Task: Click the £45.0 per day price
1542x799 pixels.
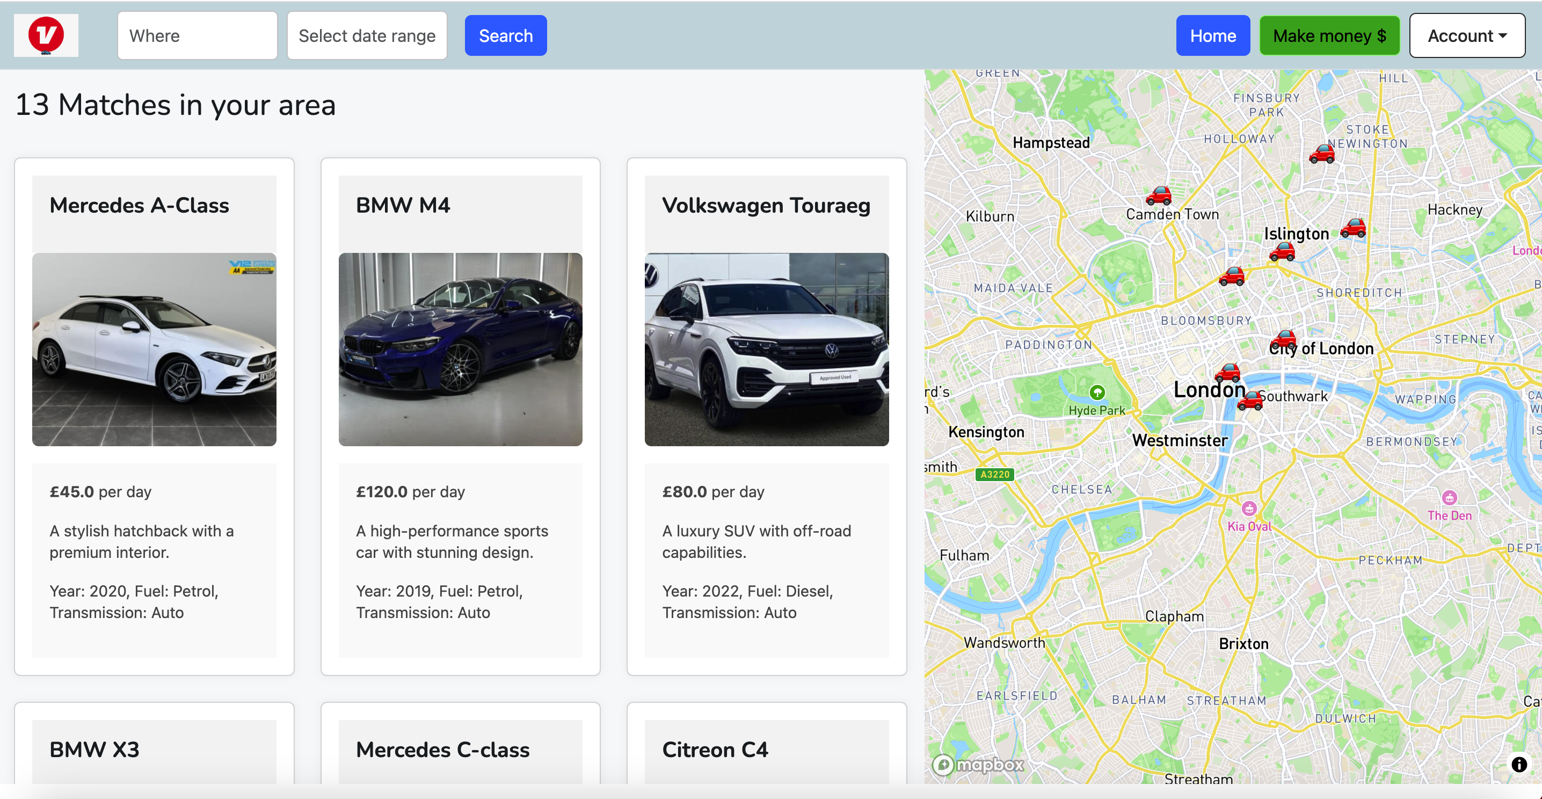Action: point(100,491)
